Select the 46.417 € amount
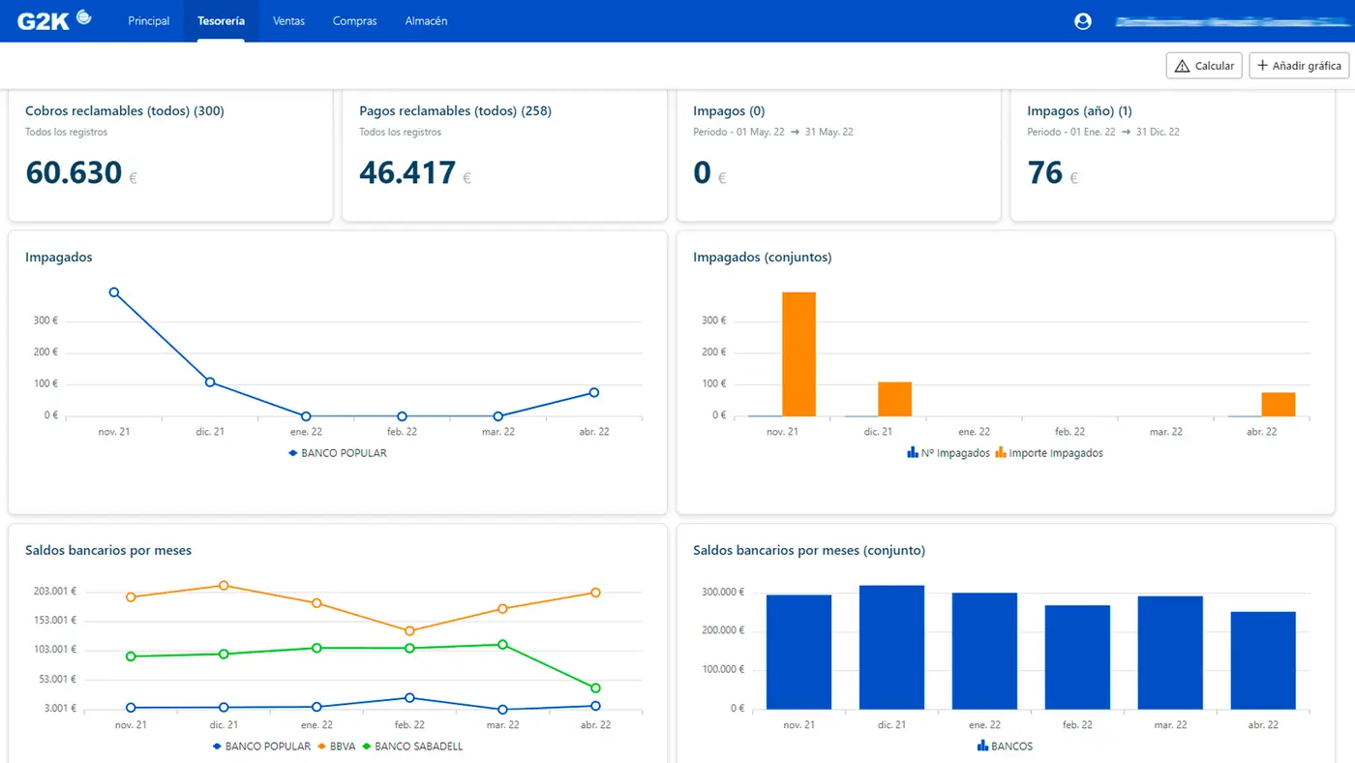This screenshot has width=1355, height=763. coord(415,173)
